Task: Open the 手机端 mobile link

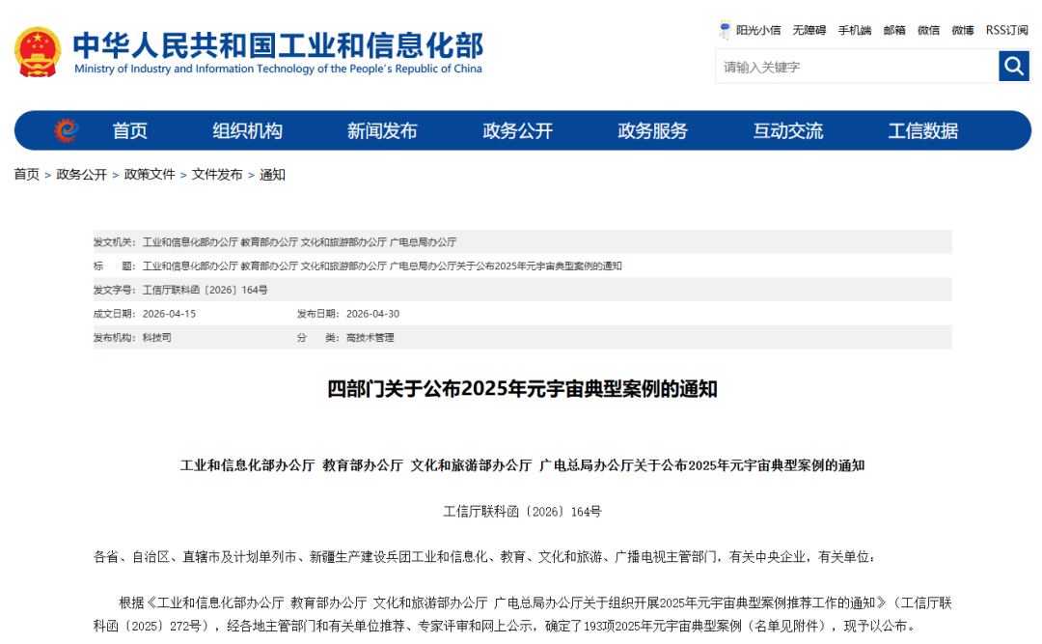Action: 855,30
